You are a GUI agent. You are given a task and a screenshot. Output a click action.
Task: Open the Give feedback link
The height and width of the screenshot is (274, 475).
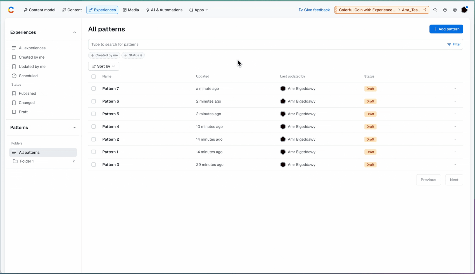pyautogui.click(x=314, y=10)
